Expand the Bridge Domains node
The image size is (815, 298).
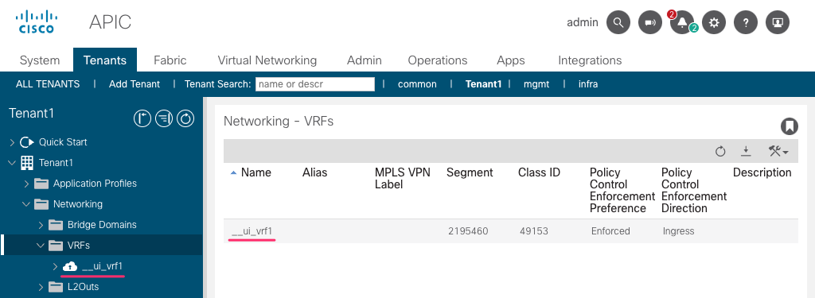click(x=41, y=225)
